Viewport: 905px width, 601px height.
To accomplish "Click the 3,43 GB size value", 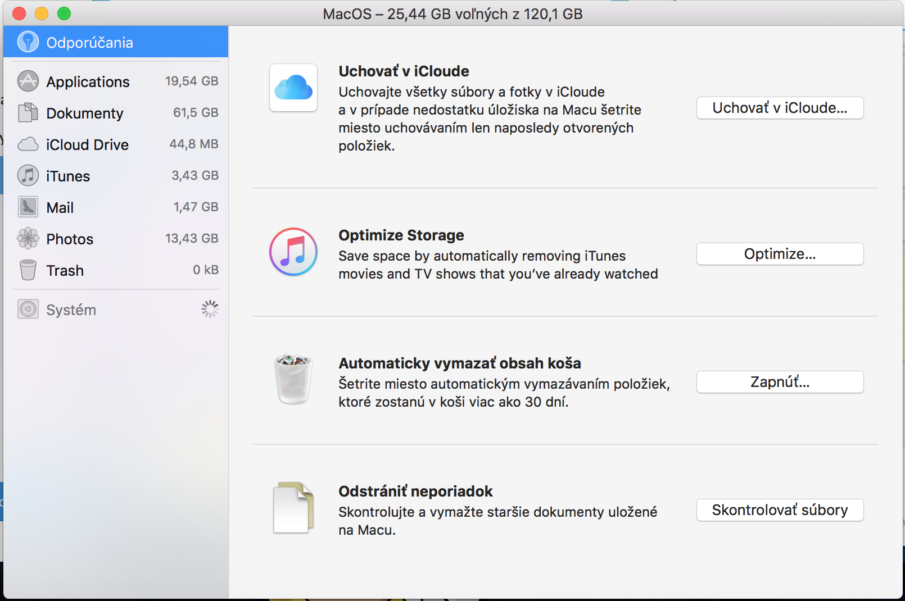I will click(x=195, y=175).
